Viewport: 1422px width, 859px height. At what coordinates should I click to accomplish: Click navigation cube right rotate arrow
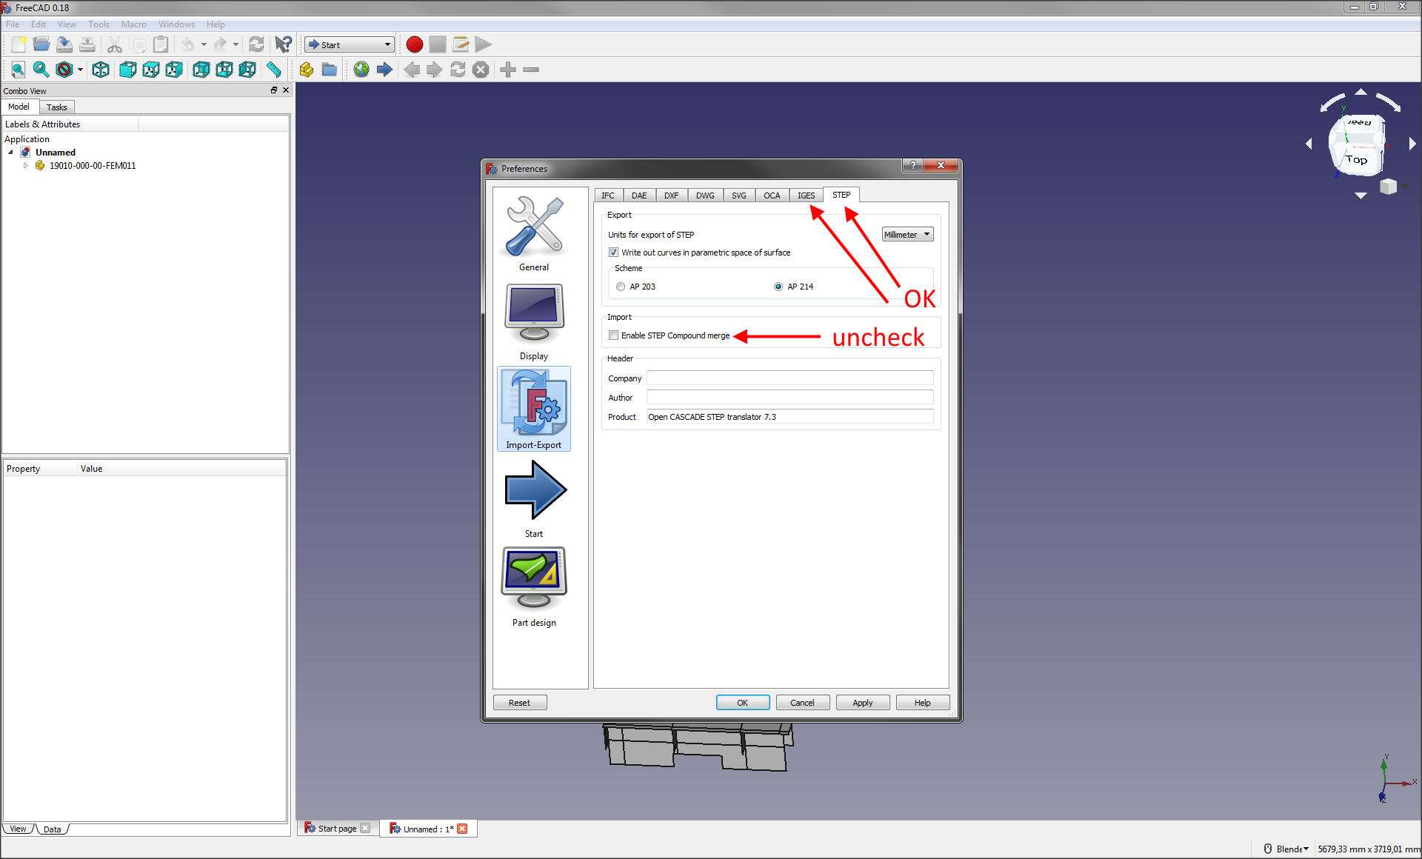coord(1412,143)
